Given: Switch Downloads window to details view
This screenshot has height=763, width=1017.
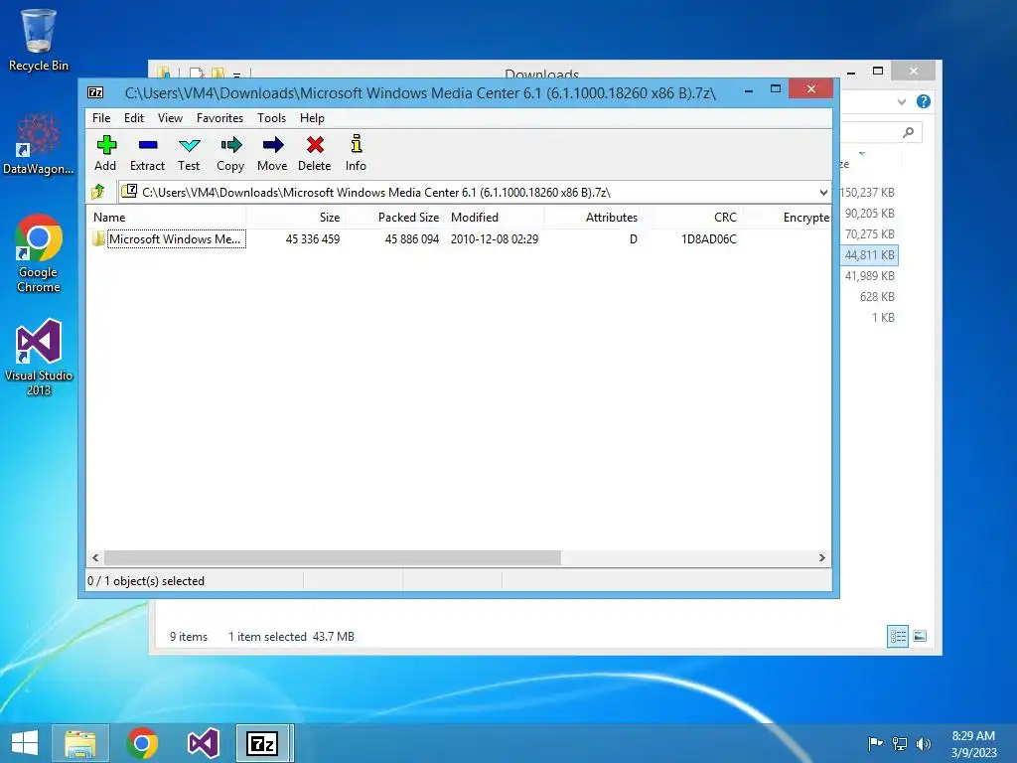Looking at the screenshot, I should point(898,636).
